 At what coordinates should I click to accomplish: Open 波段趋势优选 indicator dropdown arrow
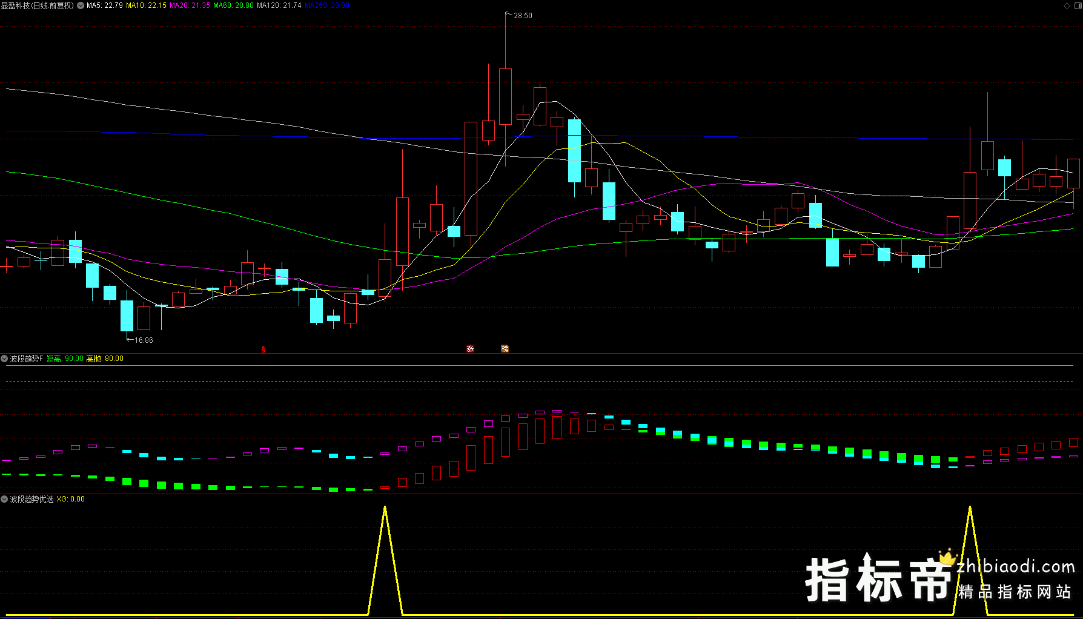[4, 499]
